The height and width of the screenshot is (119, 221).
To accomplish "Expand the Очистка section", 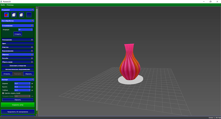I will point(18,47).
